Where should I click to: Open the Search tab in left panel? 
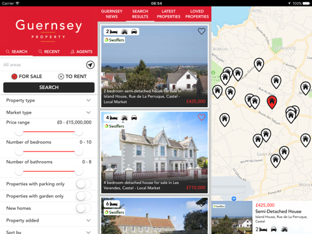pyautogui.click(x=16, y=51)
